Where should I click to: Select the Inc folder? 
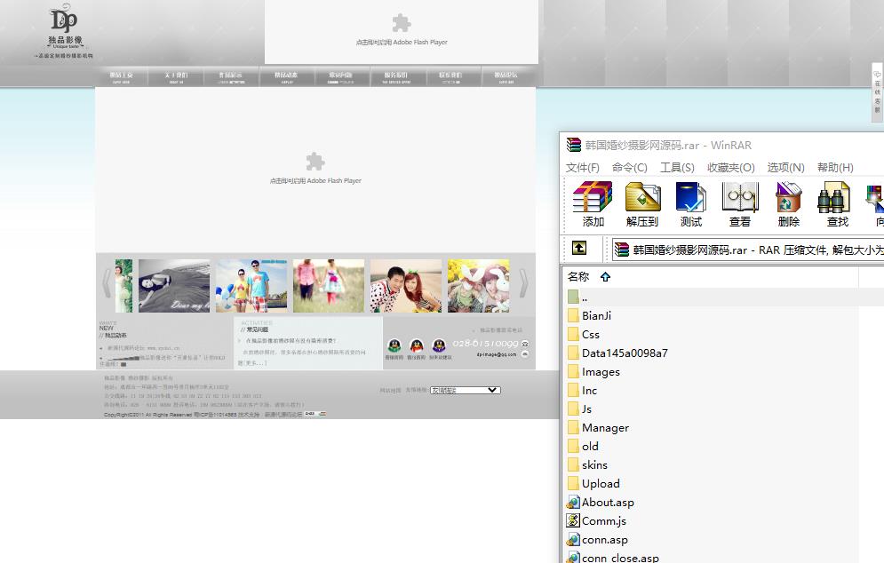582,390
